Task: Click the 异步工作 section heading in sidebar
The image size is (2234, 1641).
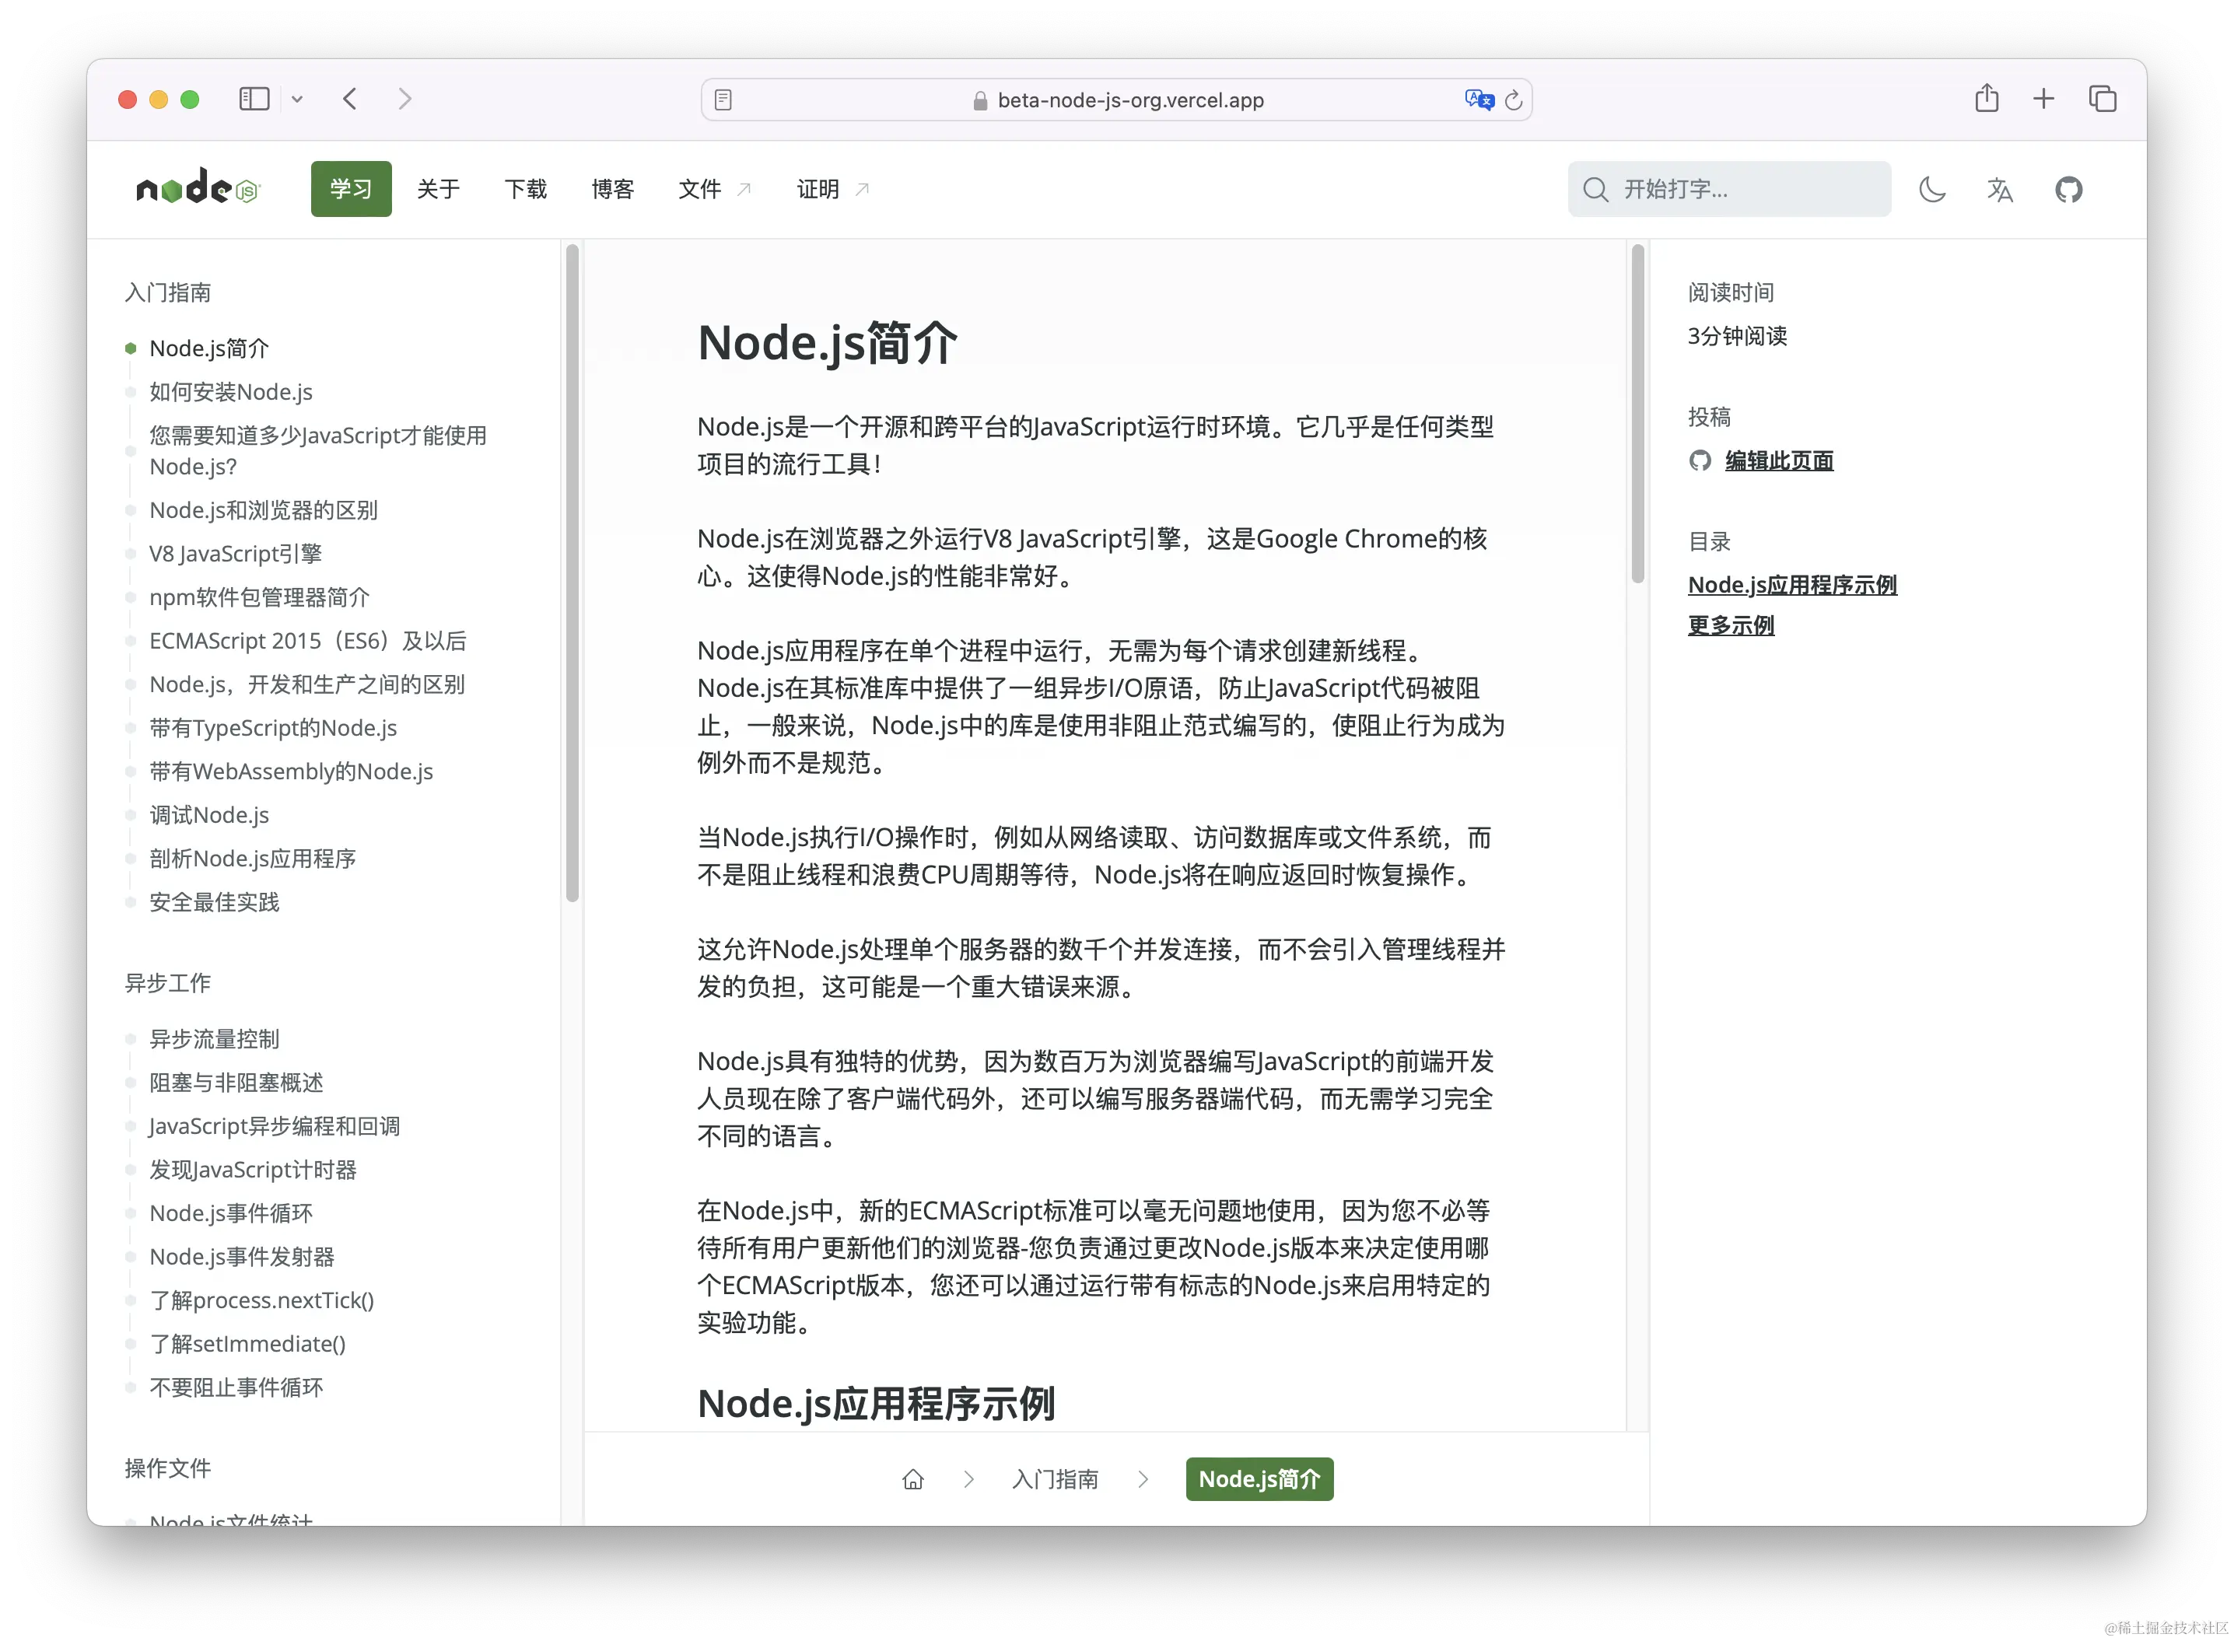Action: pyautogui.click(x=168, y=985)
